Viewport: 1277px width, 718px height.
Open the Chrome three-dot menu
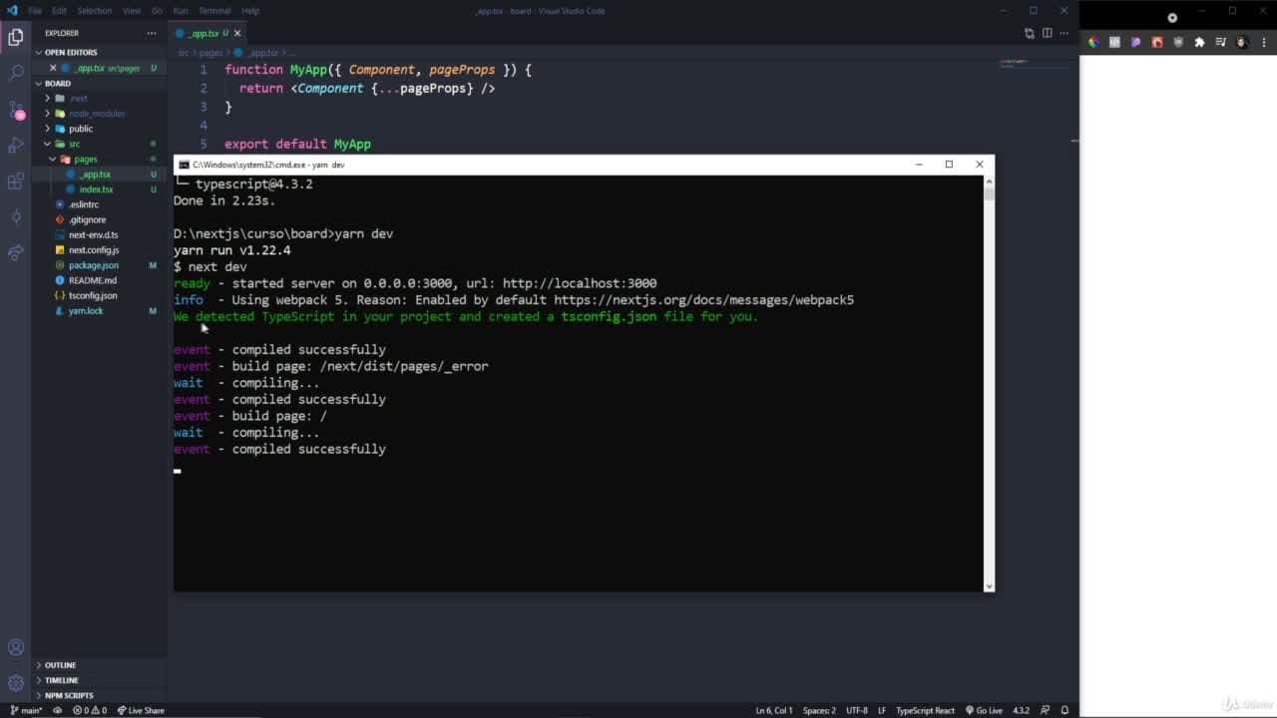1263,42
